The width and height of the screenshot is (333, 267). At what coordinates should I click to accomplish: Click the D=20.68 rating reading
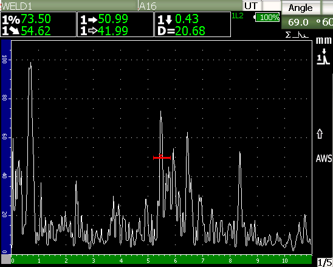(x=181, y=31)
